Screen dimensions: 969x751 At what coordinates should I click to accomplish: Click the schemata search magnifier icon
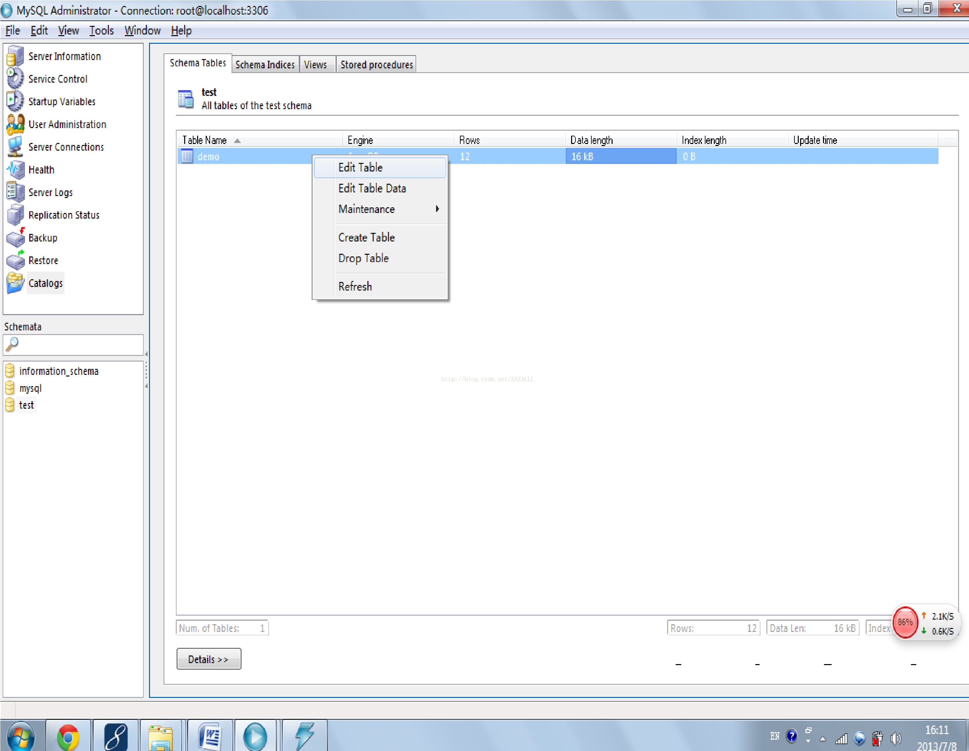pyautogui.click(x=12, y=344)
